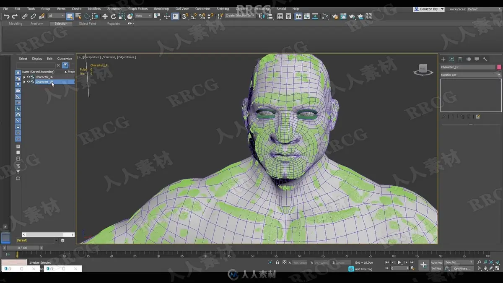The image size is (503, 283).
Task: Toggle Angle Snap on the toolbar
Action: [193, 16]
